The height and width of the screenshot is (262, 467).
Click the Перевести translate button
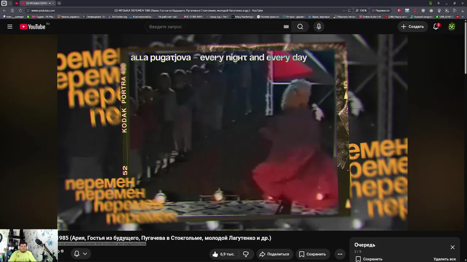click(381, 11)
